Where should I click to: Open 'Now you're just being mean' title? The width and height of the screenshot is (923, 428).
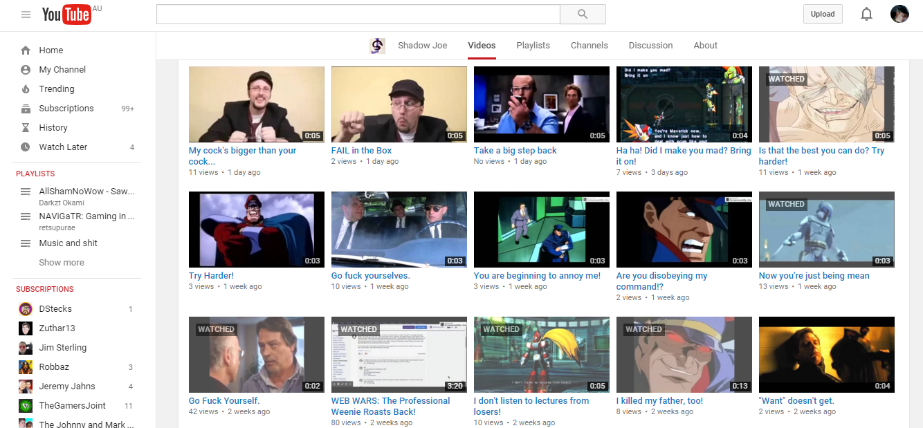coord(814,276)
